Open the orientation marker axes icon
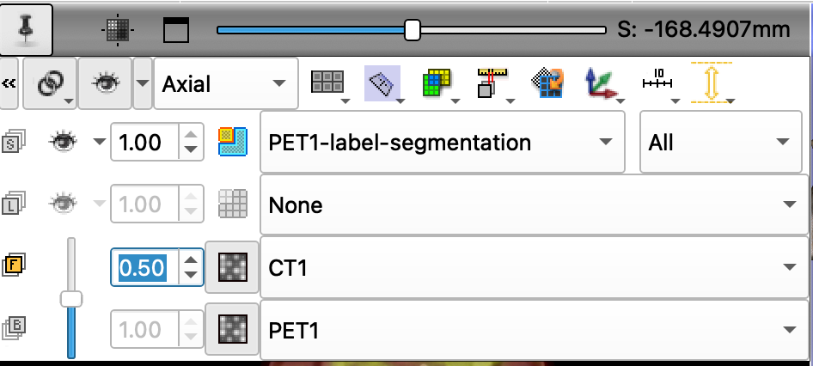The height and width of the screenshot is (366, 813). (x=602, y=83)
